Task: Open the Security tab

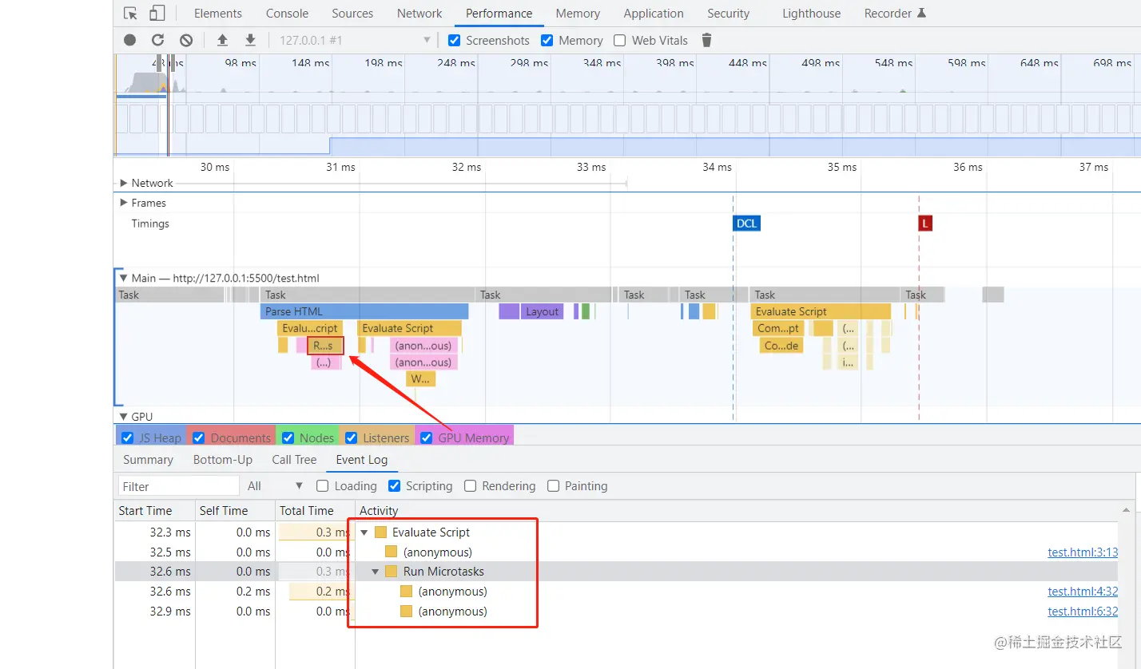Action: point(728,14)
